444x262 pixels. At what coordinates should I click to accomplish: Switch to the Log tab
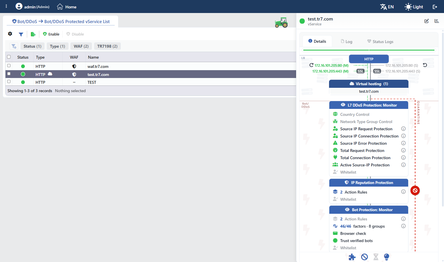347,42
